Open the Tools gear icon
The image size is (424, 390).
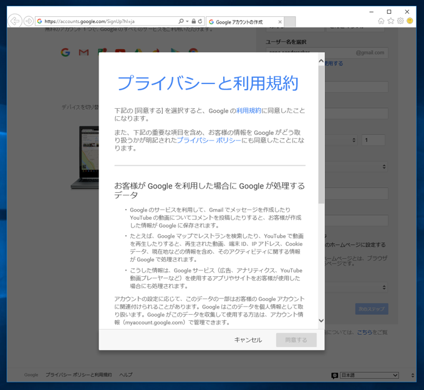pyautogui.click(x=400, y=21)
